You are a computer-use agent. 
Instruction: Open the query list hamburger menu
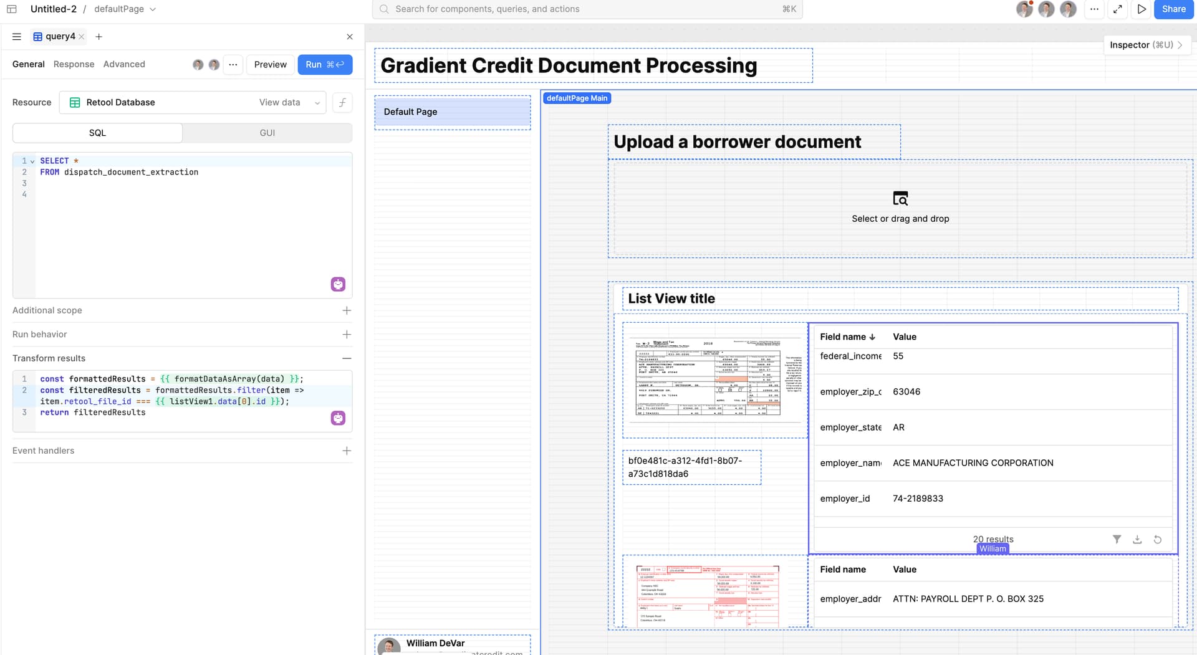pos(17,37)
